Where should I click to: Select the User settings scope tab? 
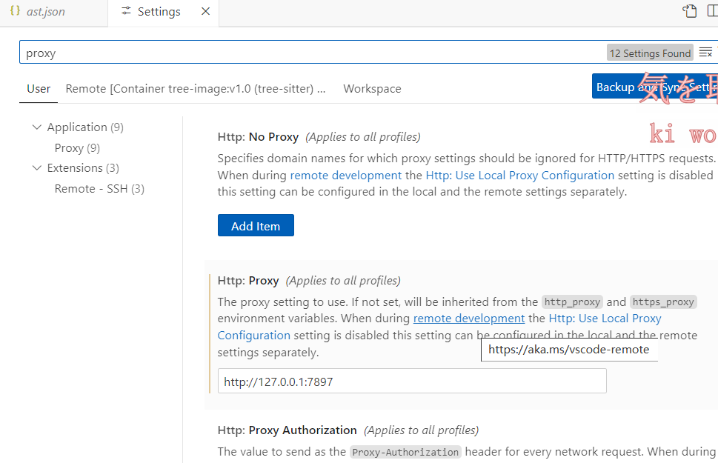click(39, 88)
